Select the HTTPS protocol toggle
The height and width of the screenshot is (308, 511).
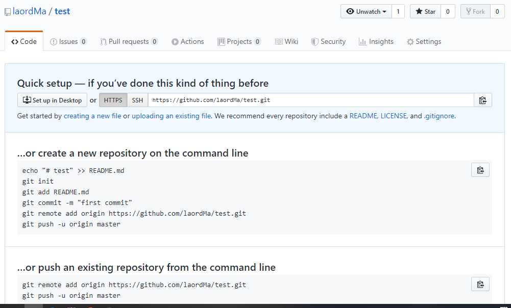click(113, 100)
